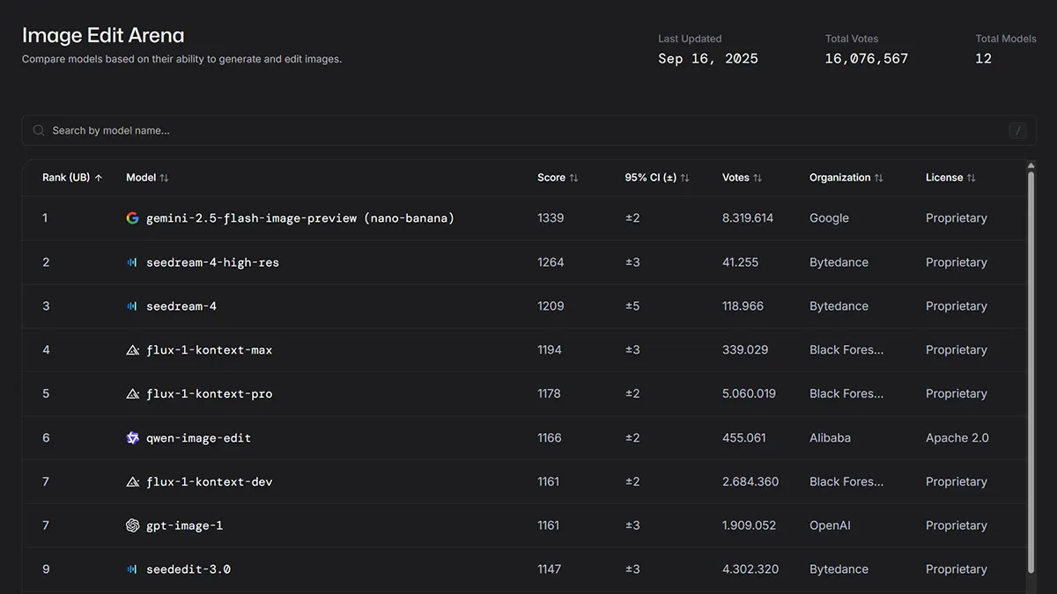Open the flux-1-kontext-pro model link
The width and height of the screenshot is (1057, 594).
coord(209,394)
